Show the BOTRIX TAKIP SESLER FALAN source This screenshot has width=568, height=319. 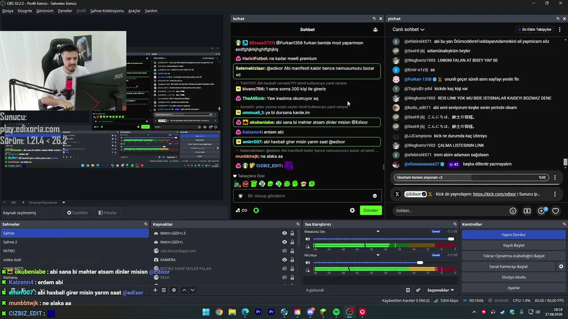(284, 268)
